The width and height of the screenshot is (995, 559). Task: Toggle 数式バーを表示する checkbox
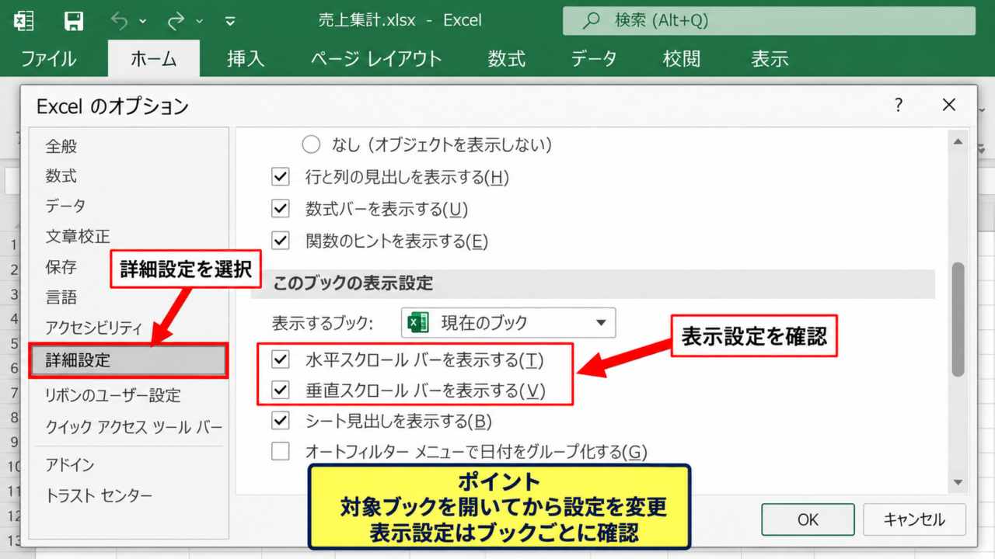[281, 209]
